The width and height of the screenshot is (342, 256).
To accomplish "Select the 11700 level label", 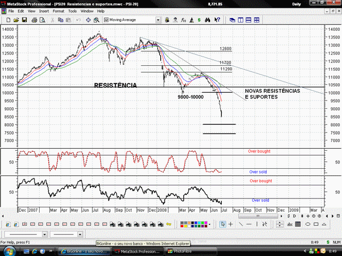I will 225,62.
